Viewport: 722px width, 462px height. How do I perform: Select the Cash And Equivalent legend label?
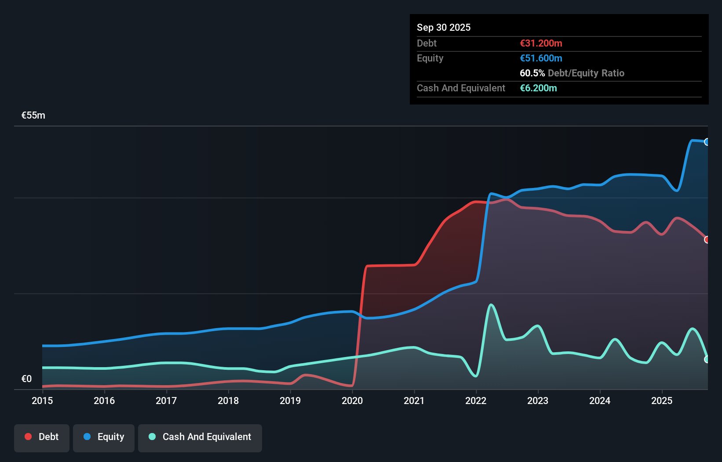tap(207, 437)
